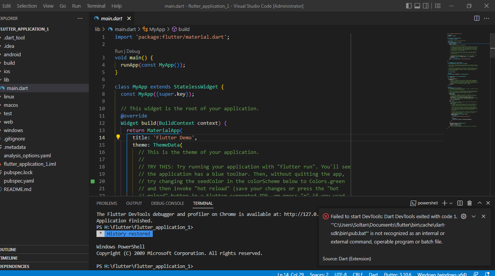The width and height of the screenshot is (495, 276).
Task: Split the terminal pane
Action: point(460,203)
